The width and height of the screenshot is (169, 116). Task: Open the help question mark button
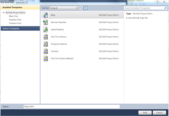pos(157,2)
